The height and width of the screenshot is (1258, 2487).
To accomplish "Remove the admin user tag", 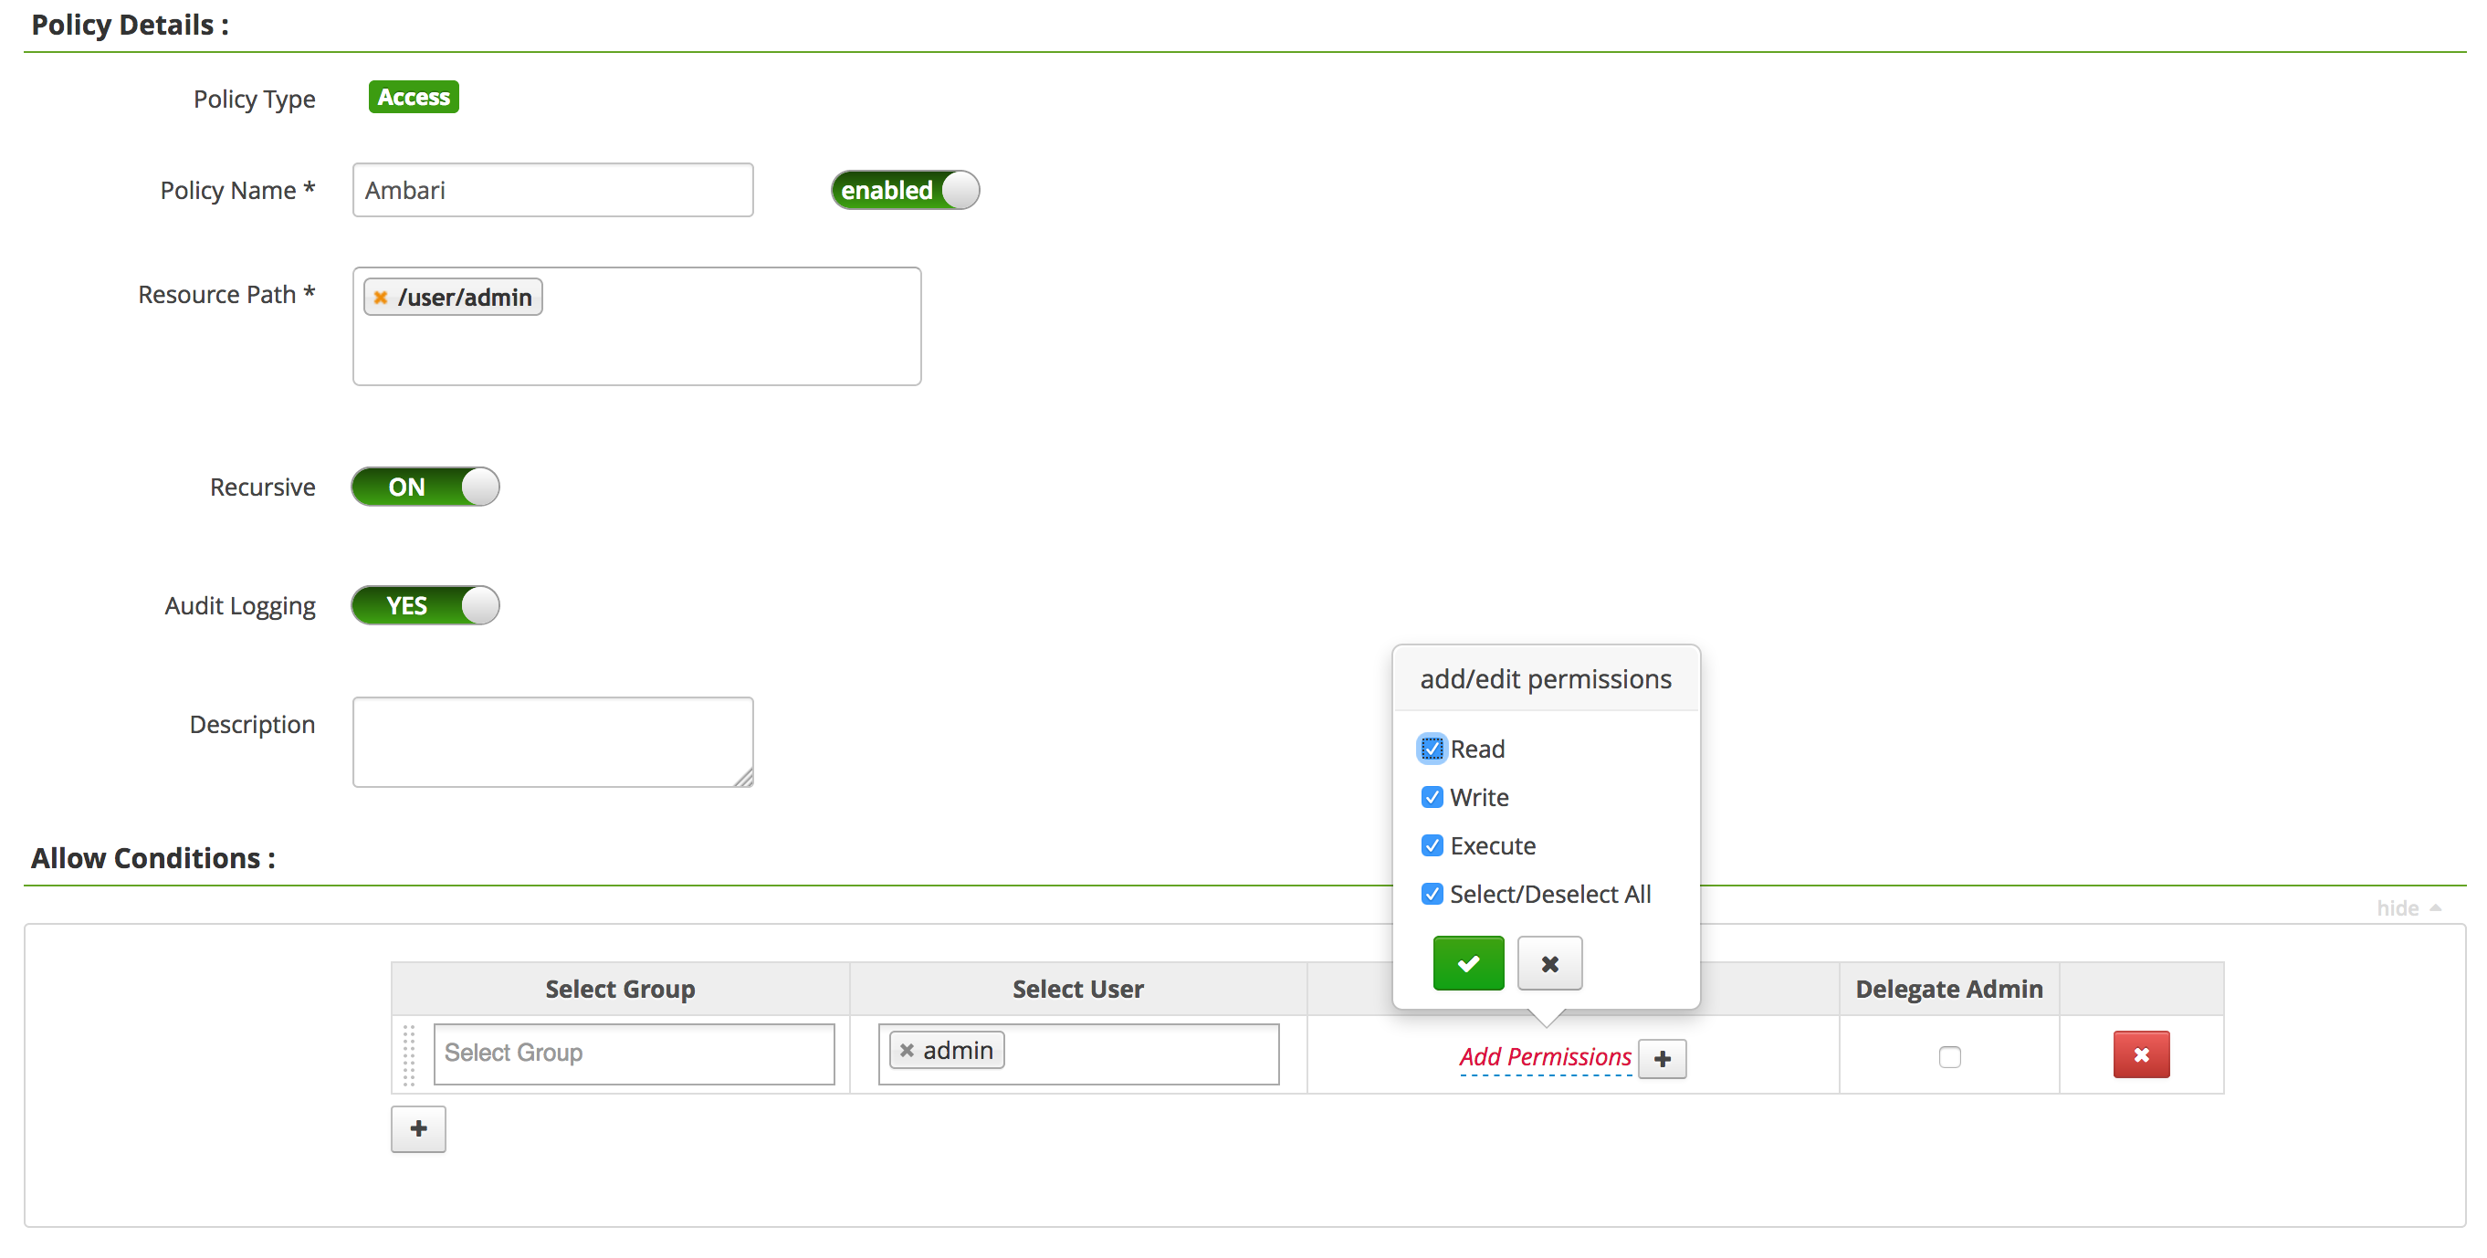I will tap(907, 1050).
